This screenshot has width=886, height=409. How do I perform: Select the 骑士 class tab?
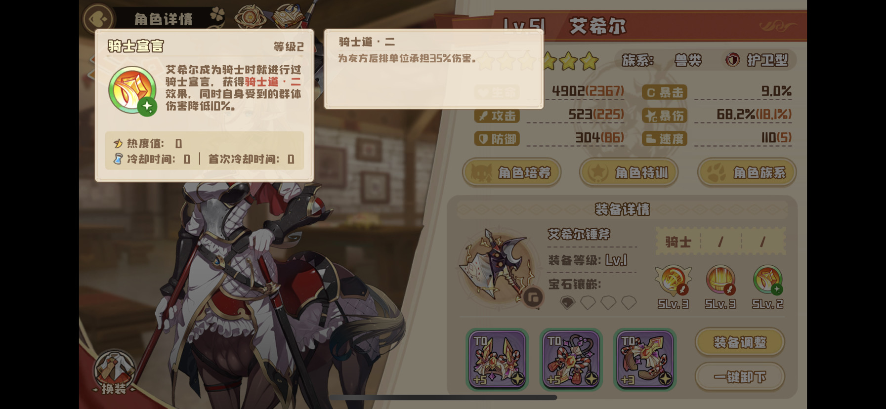pyautogui.click(x=678, y=242)
